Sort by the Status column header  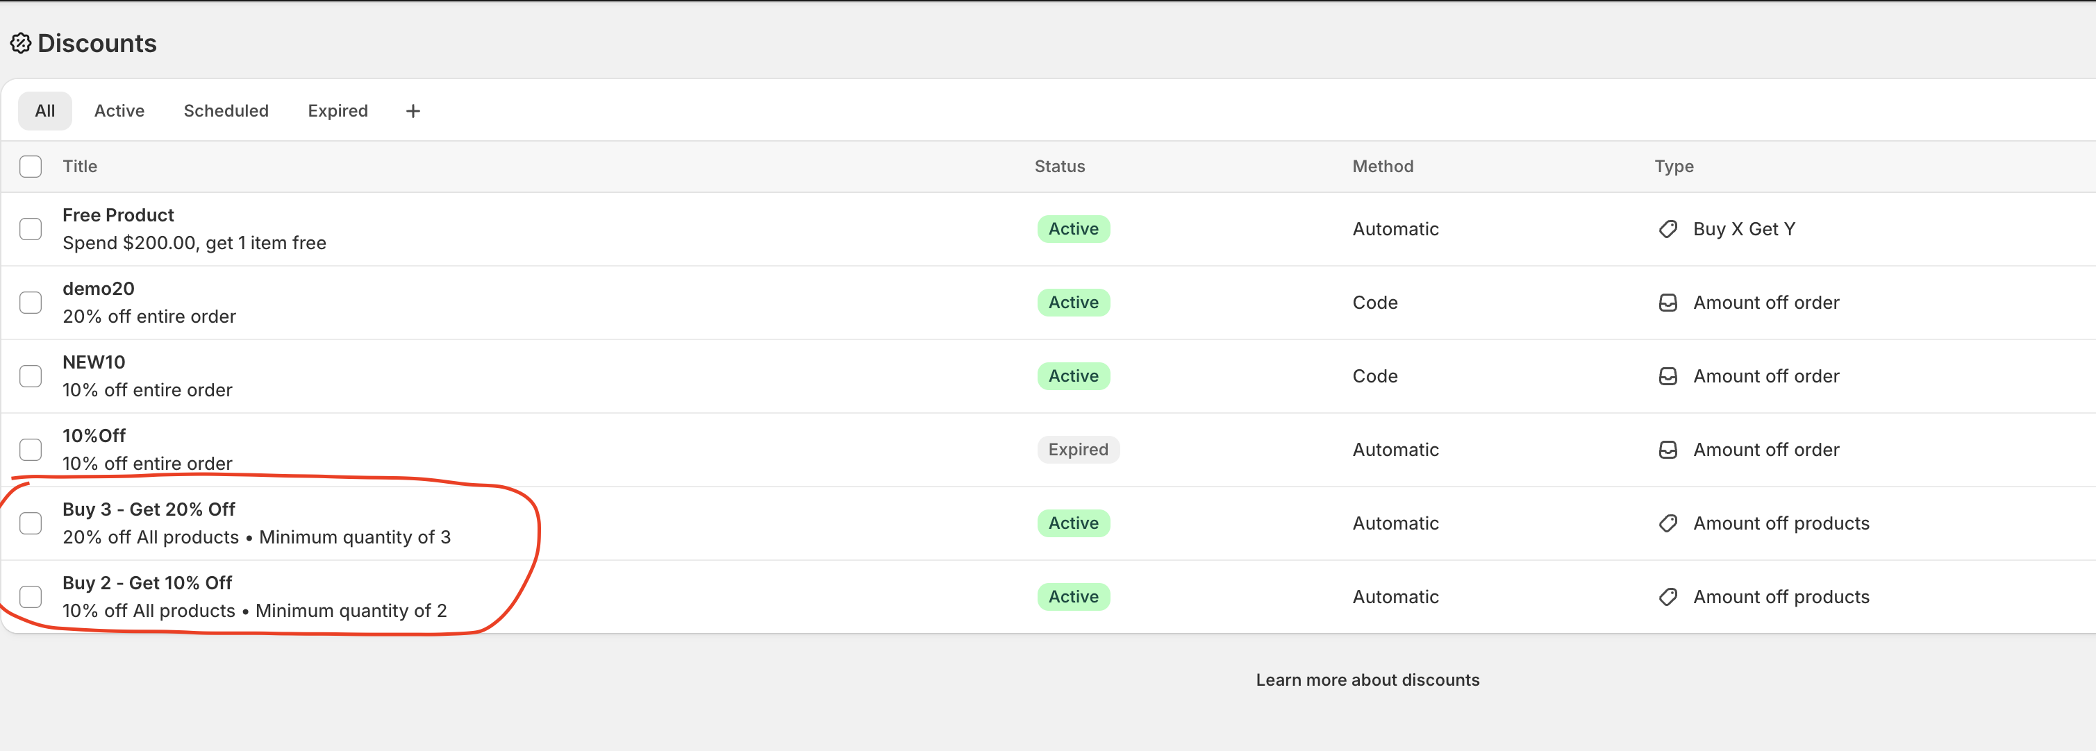point(1058,167)
